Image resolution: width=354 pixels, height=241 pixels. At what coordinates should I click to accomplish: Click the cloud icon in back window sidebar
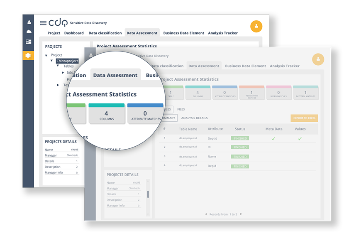pyautogui.click(x=29, y=32)
